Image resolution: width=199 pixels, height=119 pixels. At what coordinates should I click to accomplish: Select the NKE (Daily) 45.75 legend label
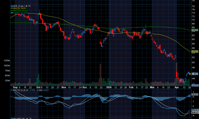22,6
